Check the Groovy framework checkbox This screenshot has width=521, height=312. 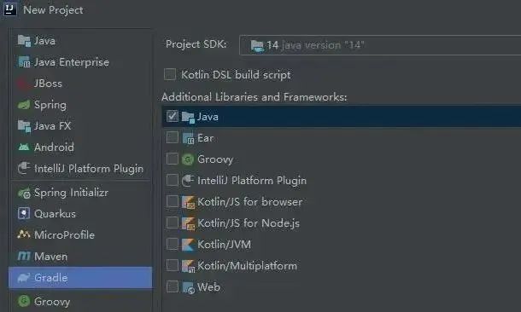173,159
